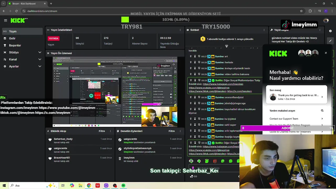Open tiktok.com/@imeyimm link at 00:29
Screen dimensions: 336x189
point(207,91)
